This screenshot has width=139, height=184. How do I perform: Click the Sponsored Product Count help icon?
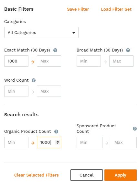point(135,129)
